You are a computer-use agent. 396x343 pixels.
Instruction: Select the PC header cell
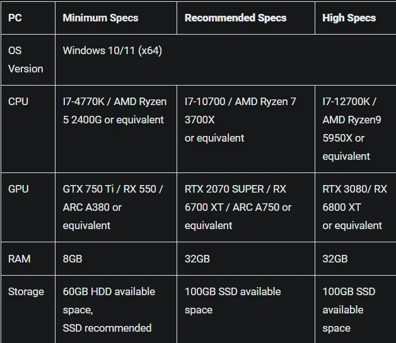click(28, 18)
